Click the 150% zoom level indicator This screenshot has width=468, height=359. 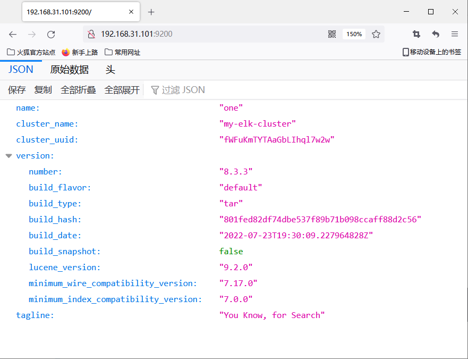pyautogui.click(x=354, y=34)
